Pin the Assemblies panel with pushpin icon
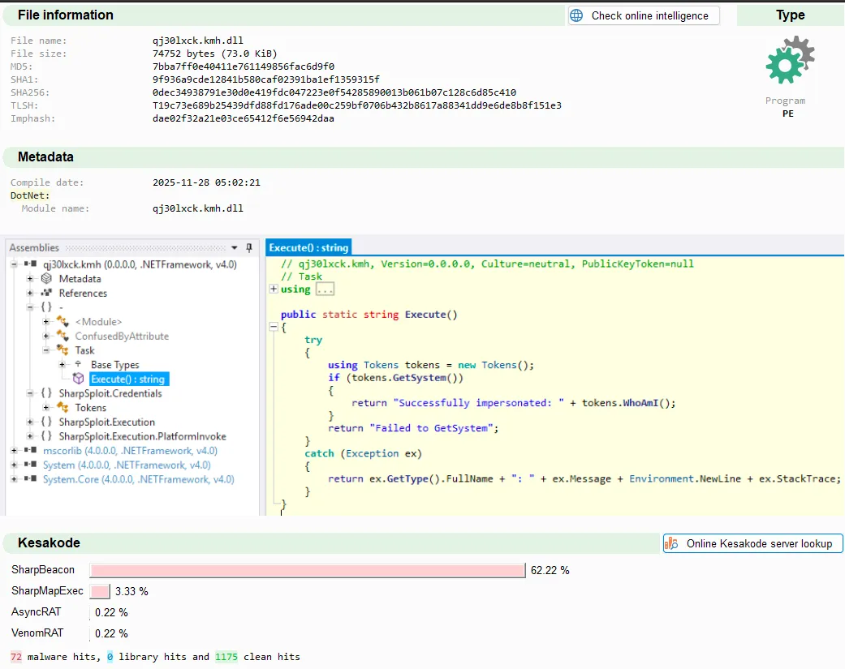The image size is (845, 669). tap(249, 248)
